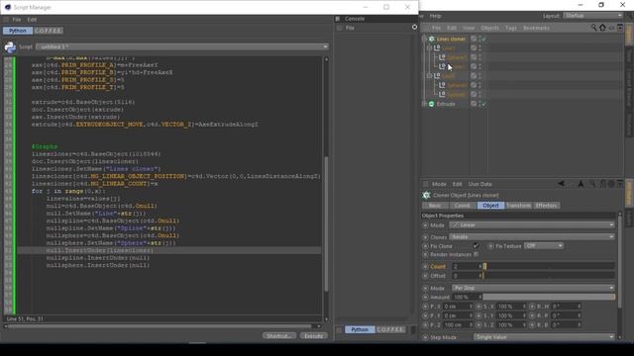Click the search icon in Attribute Manager
634x356 pixels.
tap(592, 184)
